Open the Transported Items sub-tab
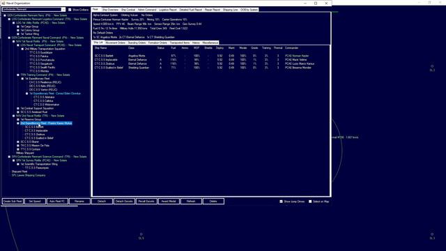The height and width of the screenshot is (251, 446). (180, 43)
